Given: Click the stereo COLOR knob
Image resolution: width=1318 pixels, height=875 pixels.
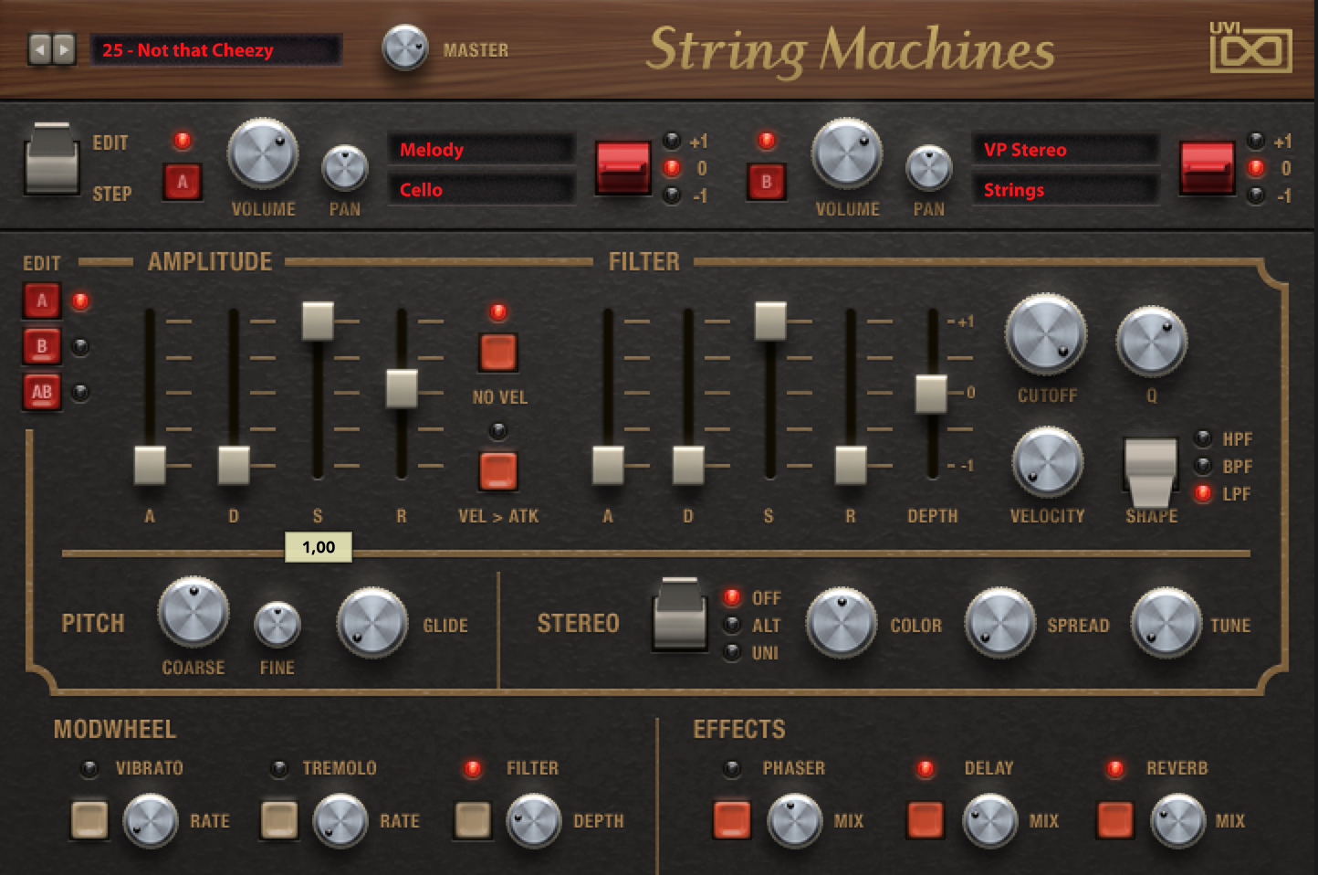Looking at the screenshot, I should (x=842, y=623).
